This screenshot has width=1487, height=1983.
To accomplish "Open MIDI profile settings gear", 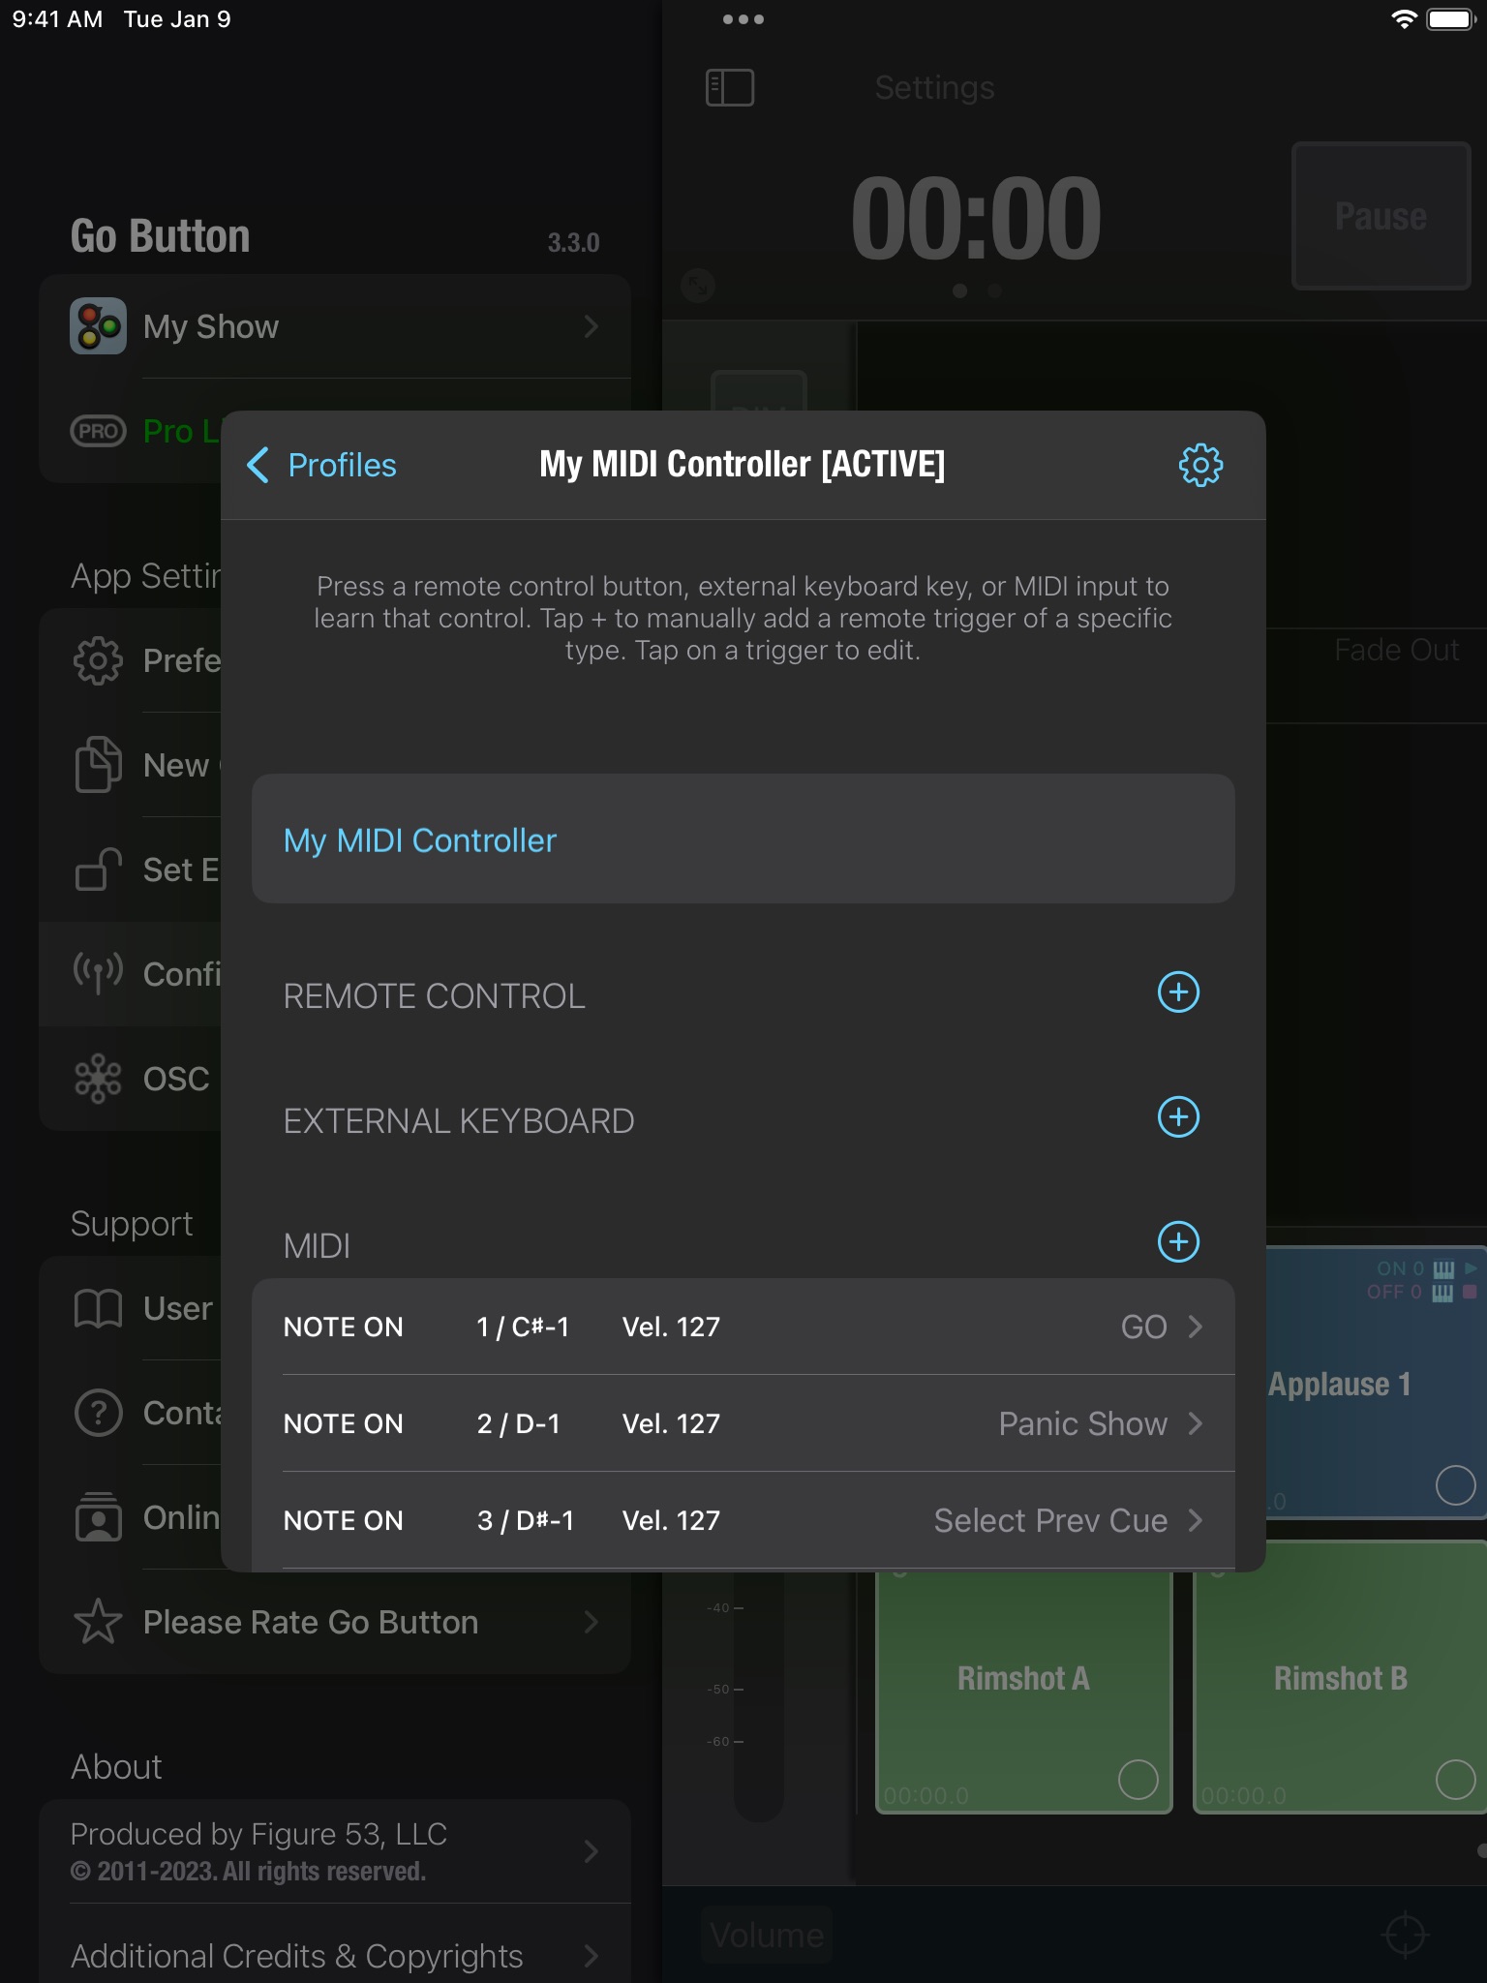I will [1200, 466].
